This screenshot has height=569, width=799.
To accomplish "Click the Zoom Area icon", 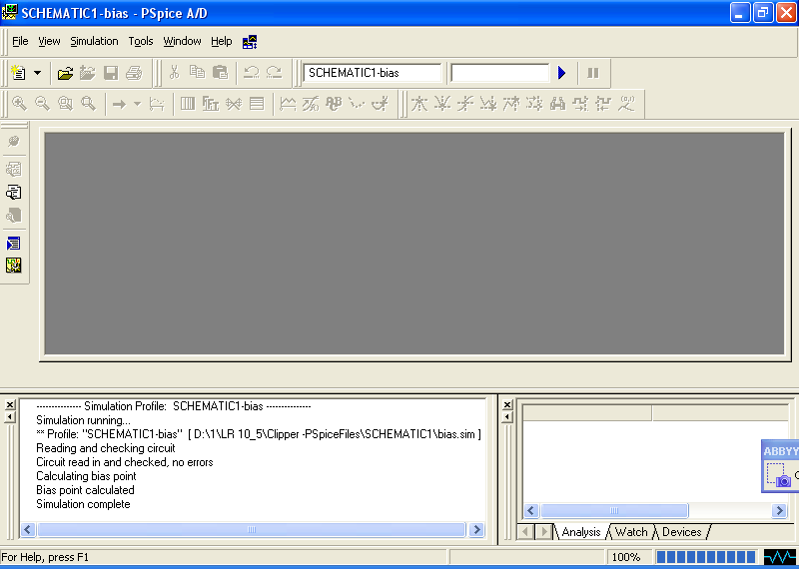I will pos(65,104).
